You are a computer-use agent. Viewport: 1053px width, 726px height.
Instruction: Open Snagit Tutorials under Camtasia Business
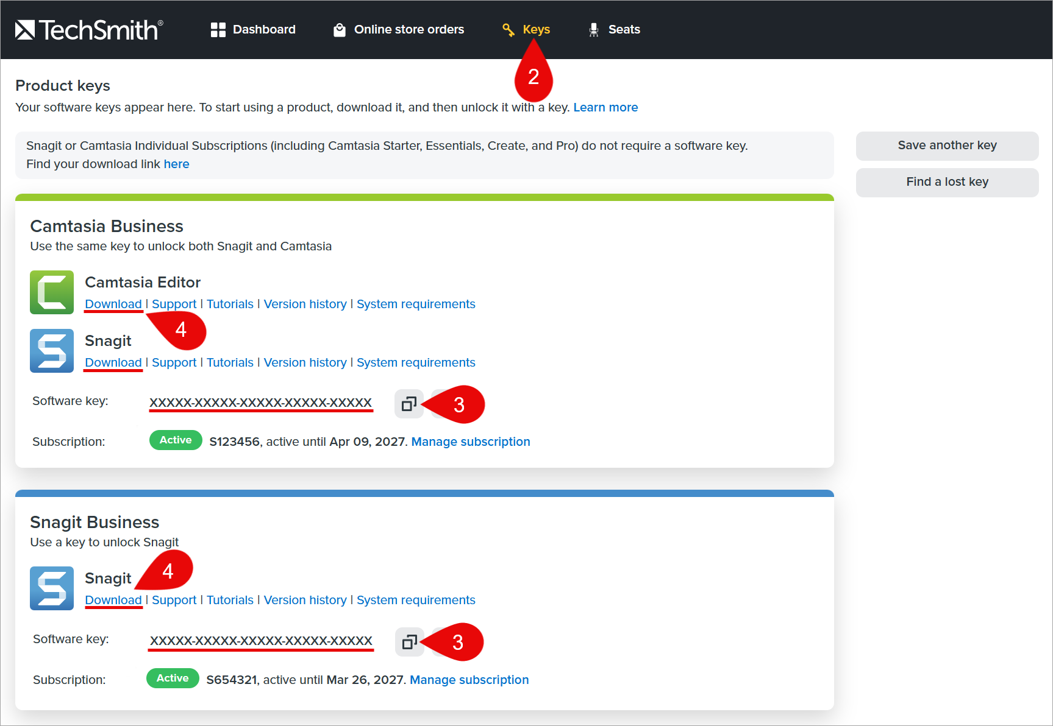pyautogui.click(x=230, y=362)
